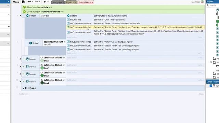
Task: Click Add event at sheet bottom
Action: click(24, 94)
